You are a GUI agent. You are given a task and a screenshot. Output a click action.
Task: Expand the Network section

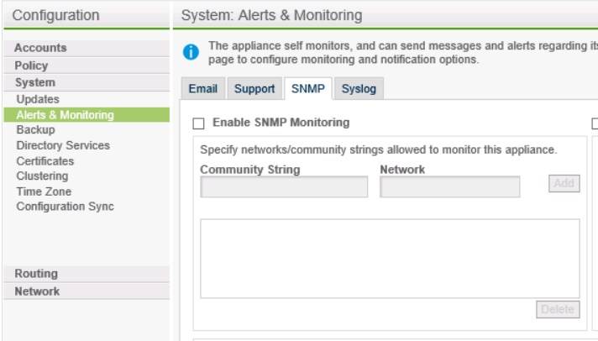tap(38, 291)
